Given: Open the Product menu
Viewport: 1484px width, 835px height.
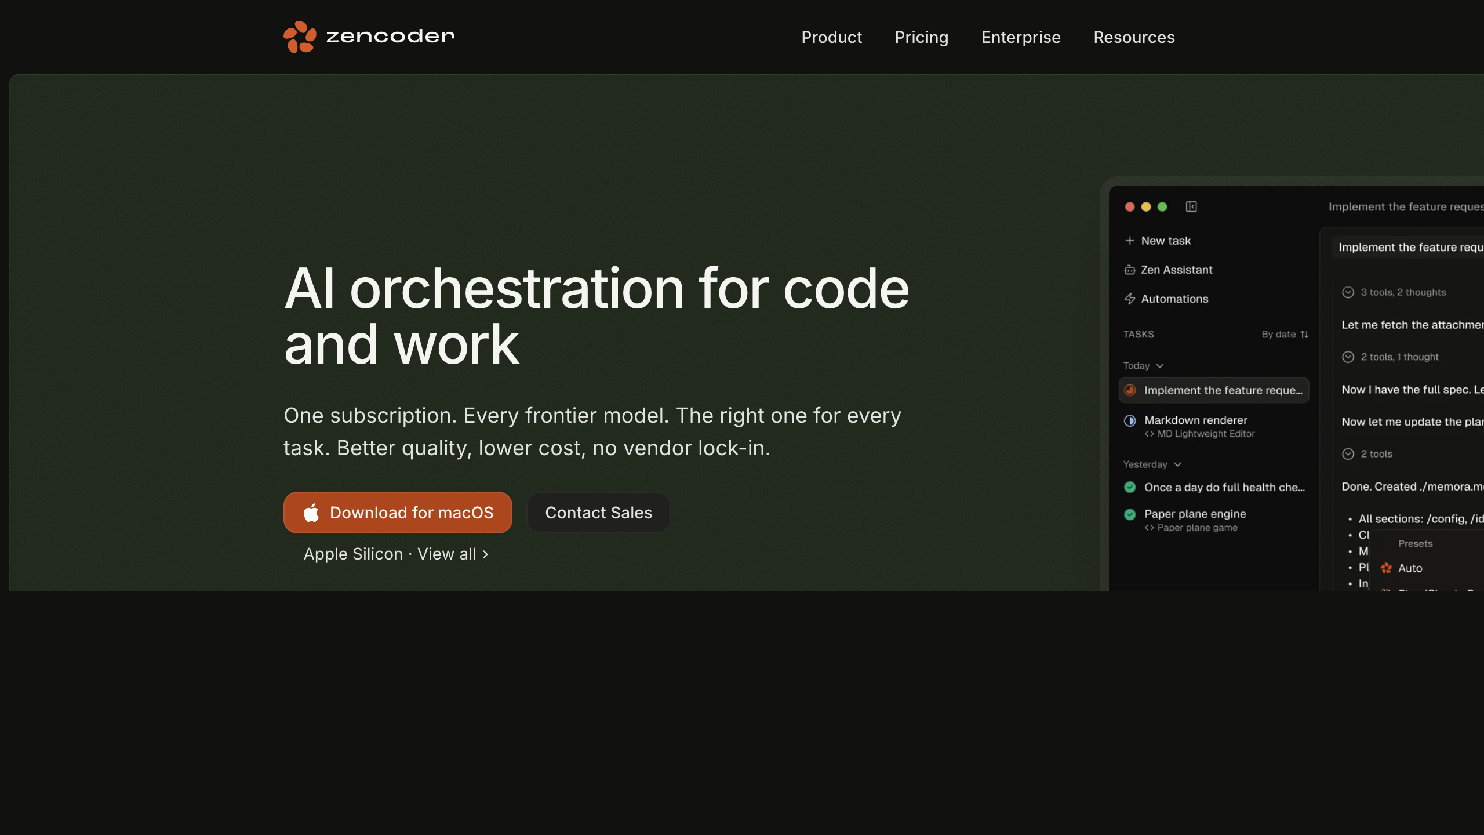Looking at the screenshot, I should coord(831,37).
